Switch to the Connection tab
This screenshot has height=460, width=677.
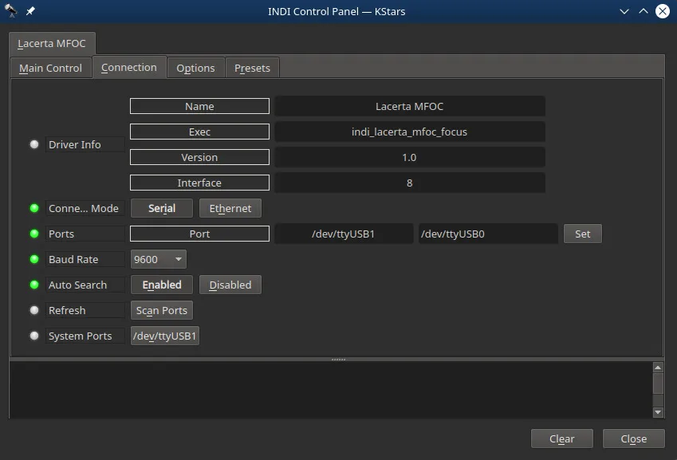pyautogui.click(x=129, y=67)
